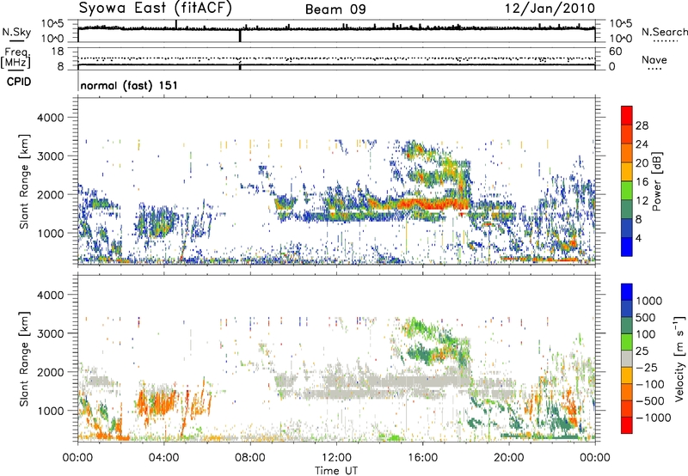Screen dimensions: 688x476
Task: Click the '60' Nave scale label
Action: [616, 52]
